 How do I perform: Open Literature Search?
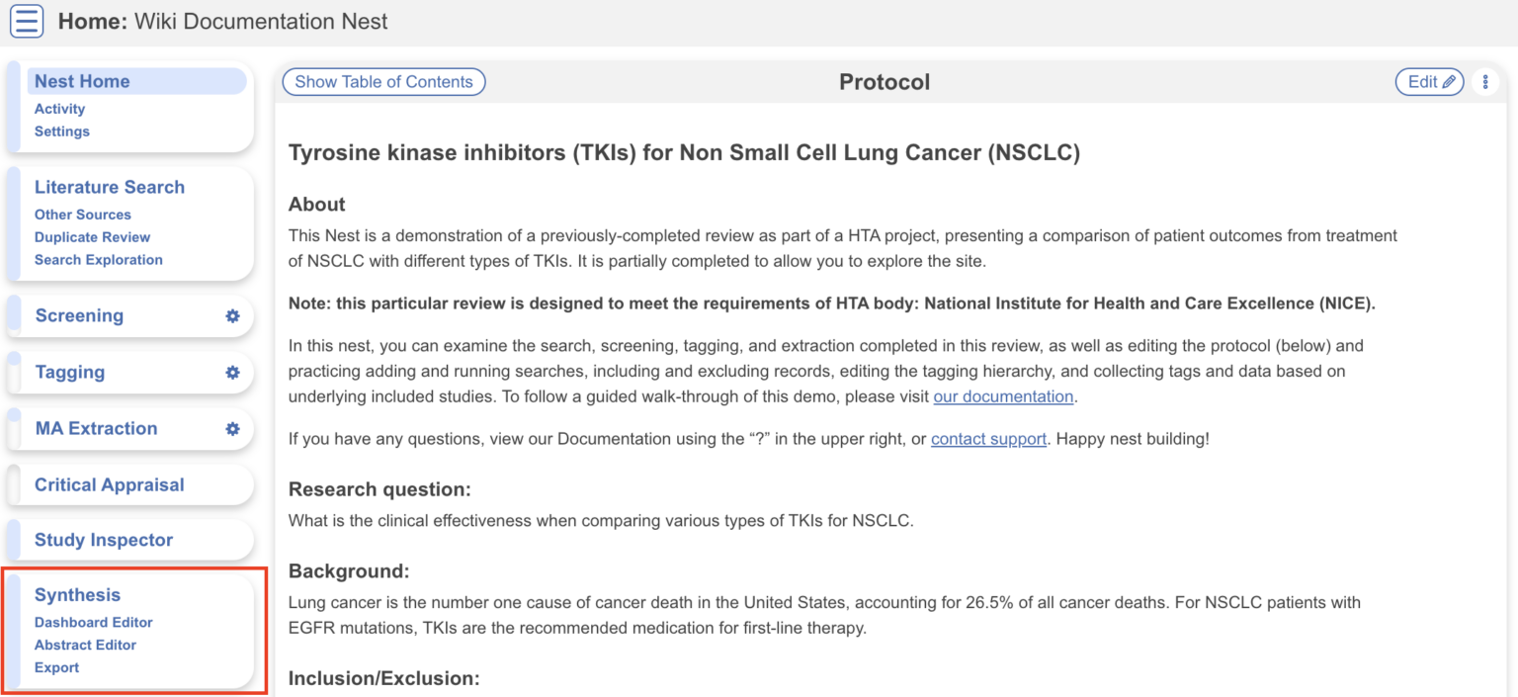(x=109, y=187)
